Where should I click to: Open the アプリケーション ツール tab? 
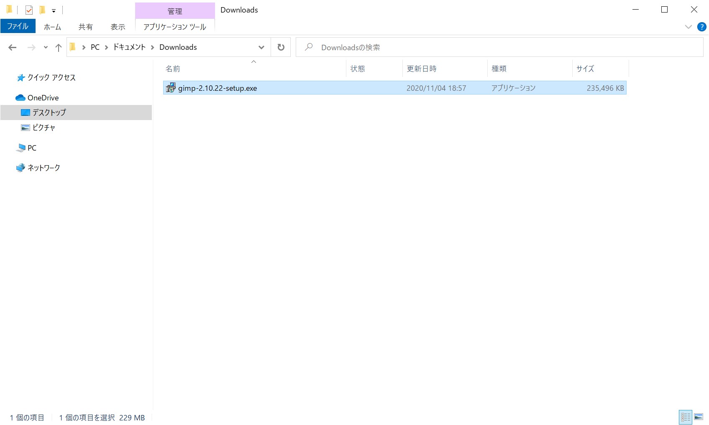tap(174, 26)
